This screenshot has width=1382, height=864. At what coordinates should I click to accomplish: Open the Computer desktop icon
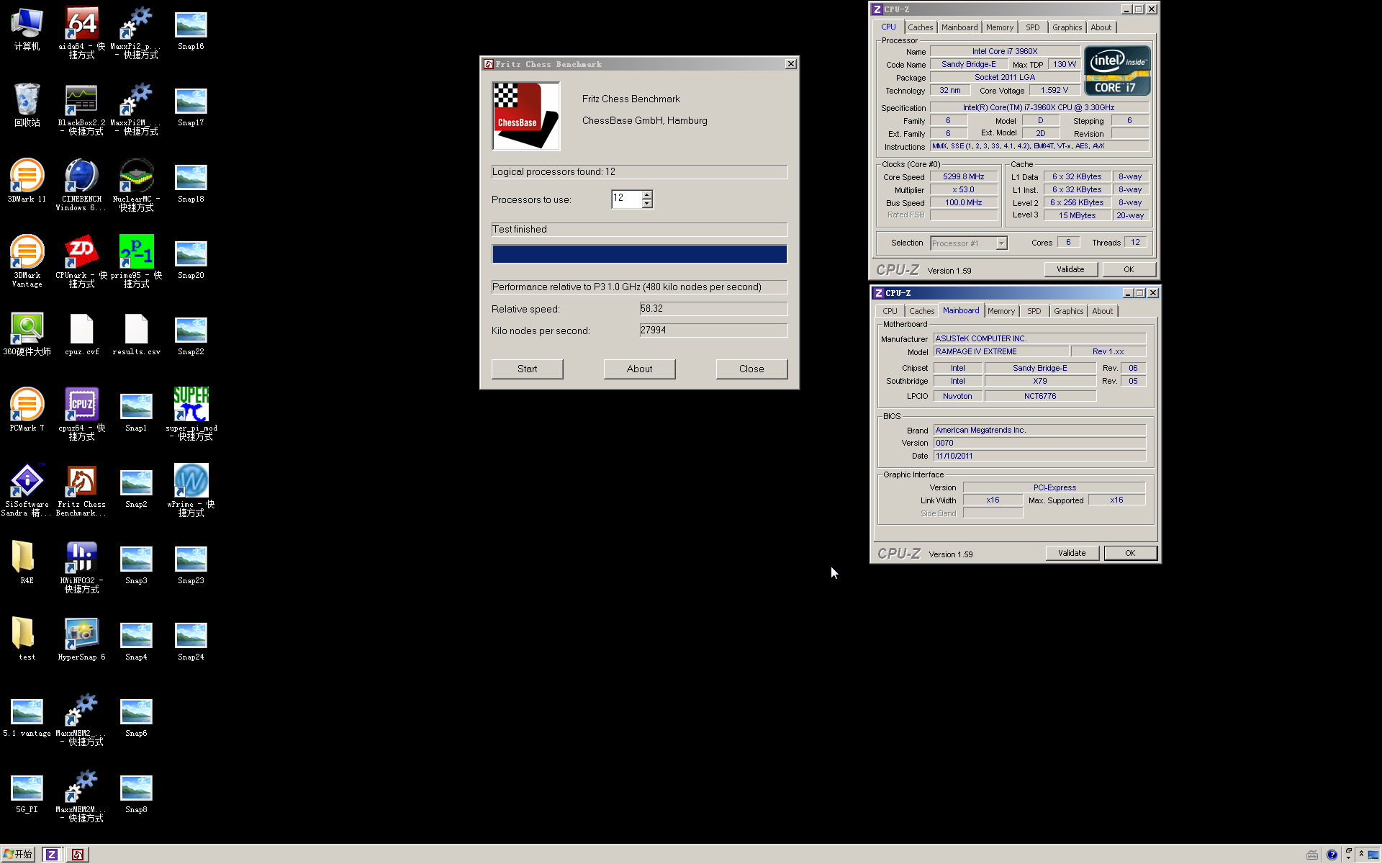point(27,28)
